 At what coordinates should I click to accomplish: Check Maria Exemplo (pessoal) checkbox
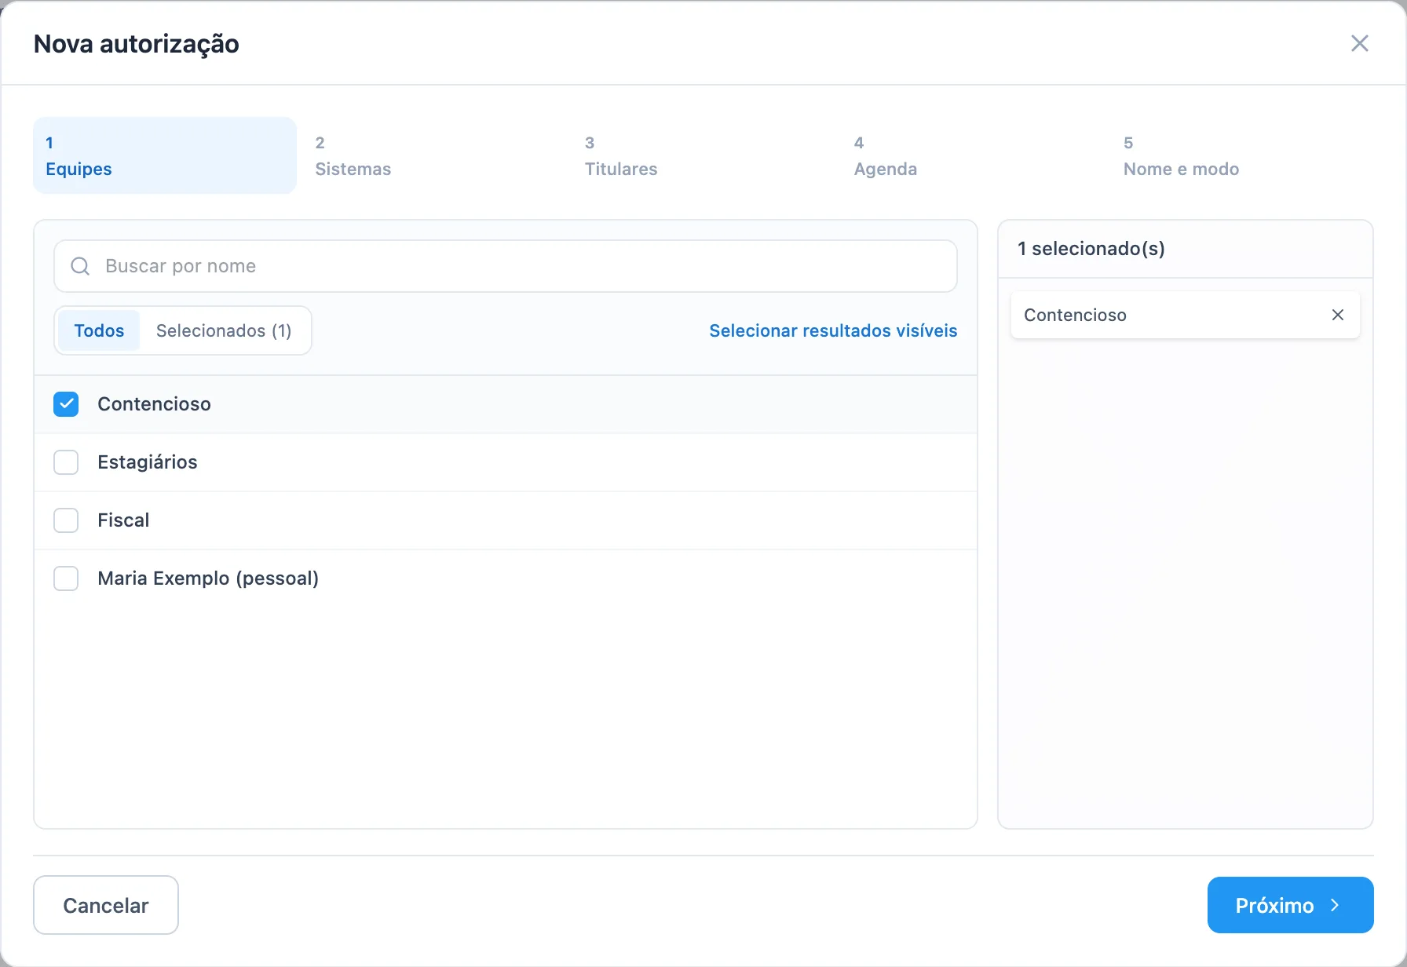pyautogui.click(x=66, y=578)
